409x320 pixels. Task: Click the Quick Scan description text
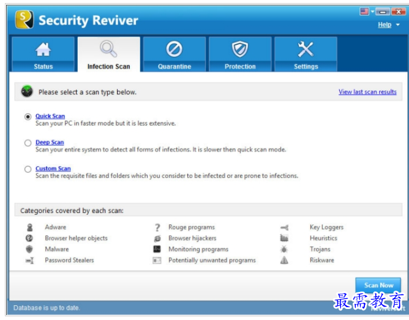pos(106,124)
